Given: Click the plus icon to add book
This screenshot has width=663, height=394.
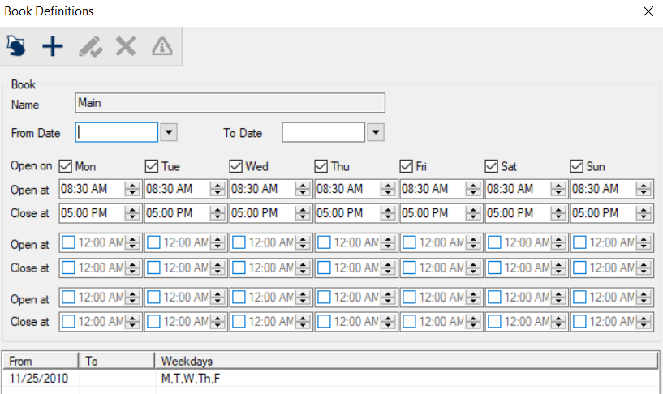Looking at the screenshot, I should [x=53, y=46].
